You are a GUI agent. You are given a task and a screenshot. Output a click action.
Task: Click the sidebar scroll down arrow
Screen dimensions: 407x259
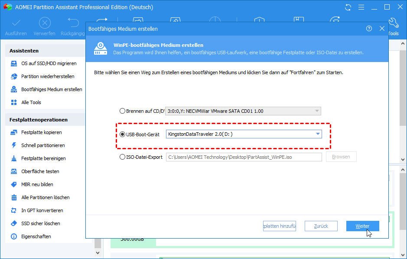click(x=98, y=252)
